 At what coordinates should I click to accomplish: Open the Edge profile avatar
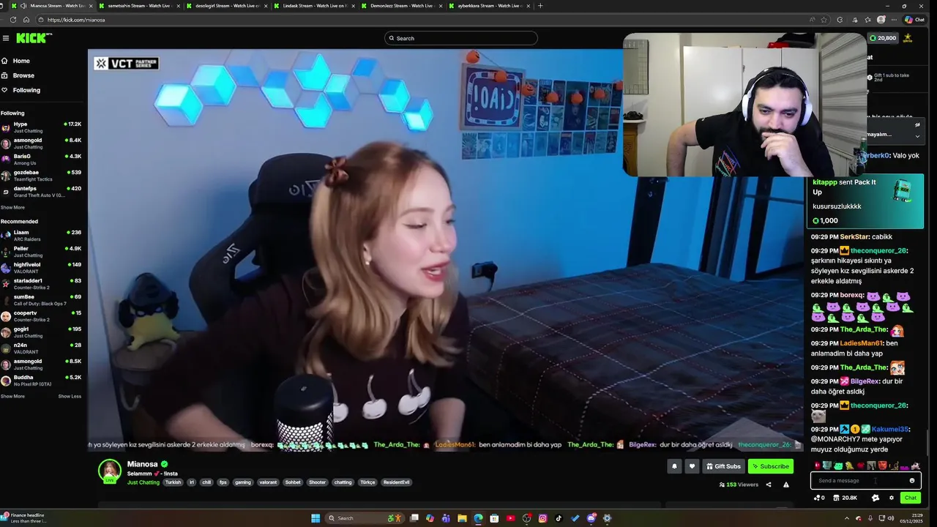tap(881, 20)
